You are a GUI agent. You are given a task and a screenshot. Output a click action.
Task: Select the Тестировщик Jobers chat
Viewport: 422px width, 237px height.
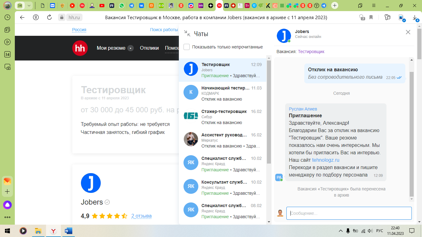pyautogui.click(x=223, y=70)
